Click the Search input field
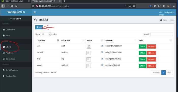 click(161, 34)
